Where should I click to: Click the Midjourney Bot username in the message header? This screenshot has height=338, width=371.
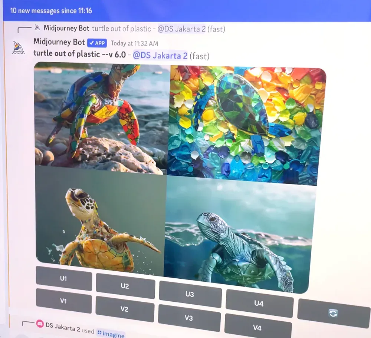point(59,42)
